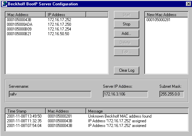Select MAC entry 000105000B09
The image size is (192, 136).
click(x=19, y=29)
